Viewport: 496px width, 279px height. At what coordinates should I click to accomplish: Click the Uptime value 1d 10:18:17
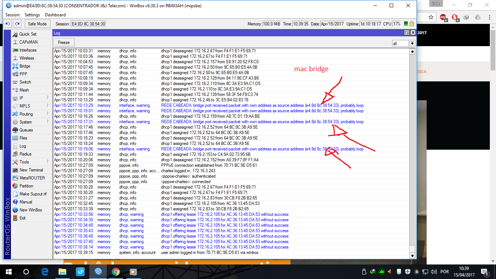371,24
